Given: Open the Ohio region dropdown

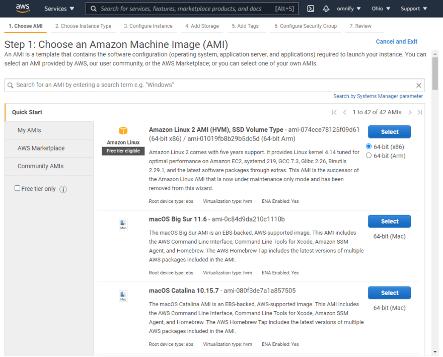Looking at the screenshot, I should pyautogui.click(x=381, y=9).
